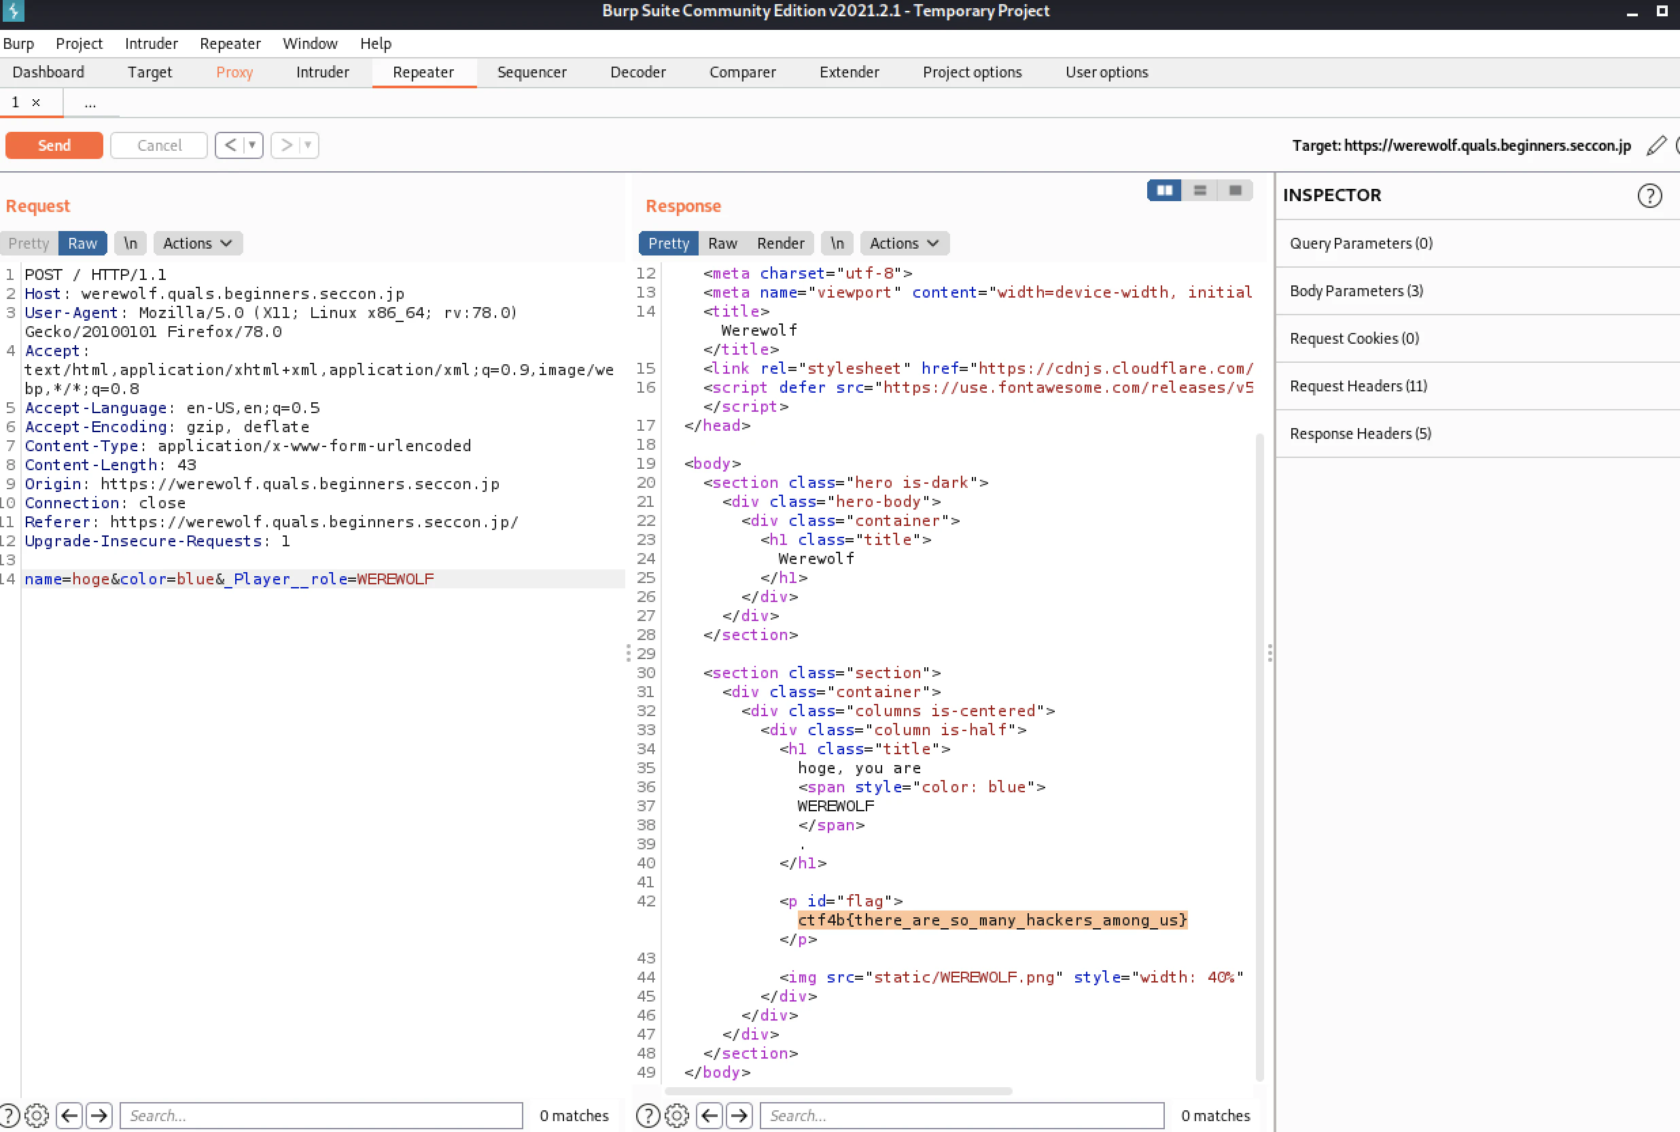1680x1132 pixels.
Task: Switch to the Decoder tab
Action: (638, 72)
